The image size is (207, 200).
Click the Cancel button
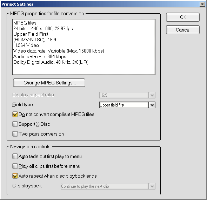coord(183,30)
